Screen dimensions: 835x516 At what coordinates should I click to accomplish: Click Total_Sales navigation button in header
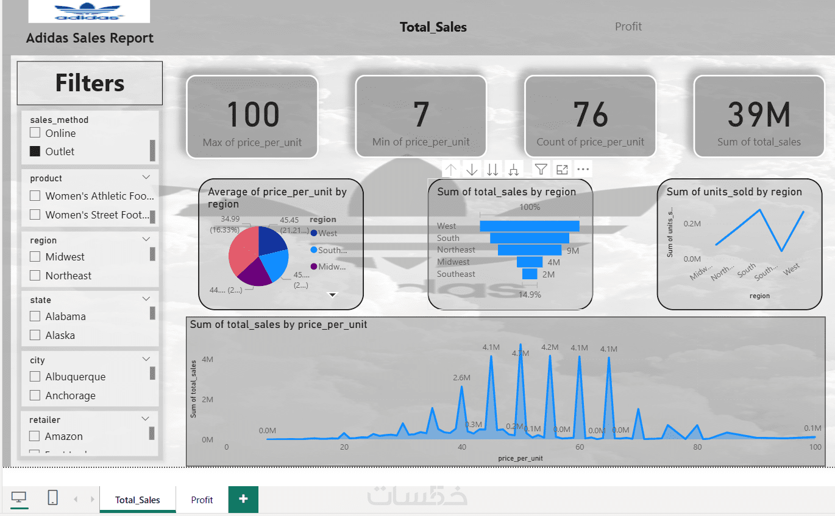pos(433,27)
